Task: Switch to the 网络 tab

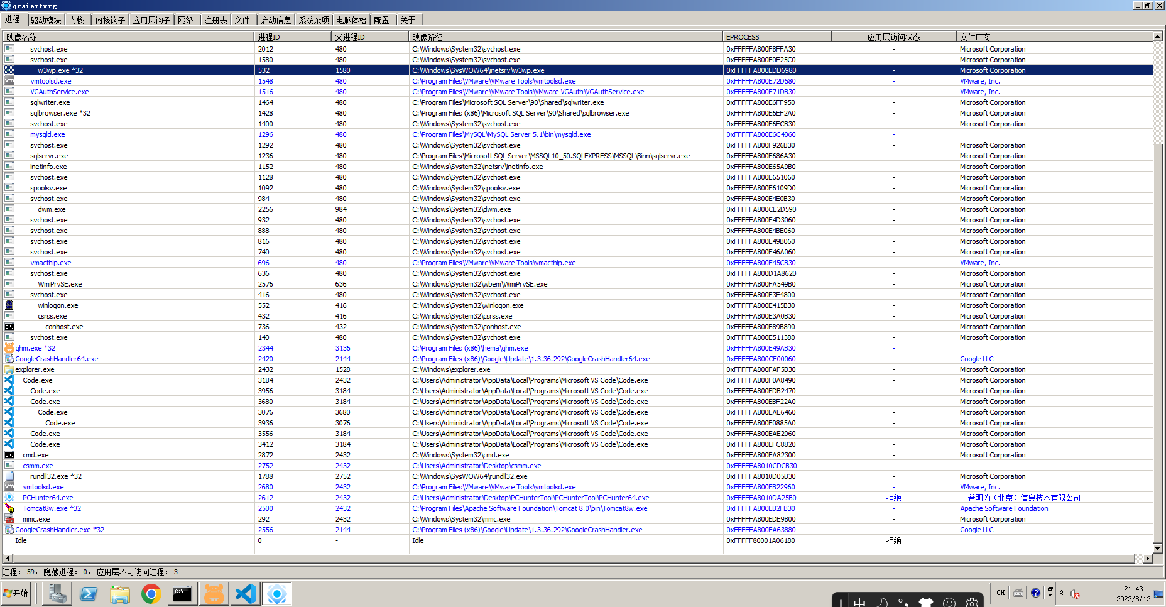Action: [186, 19]
